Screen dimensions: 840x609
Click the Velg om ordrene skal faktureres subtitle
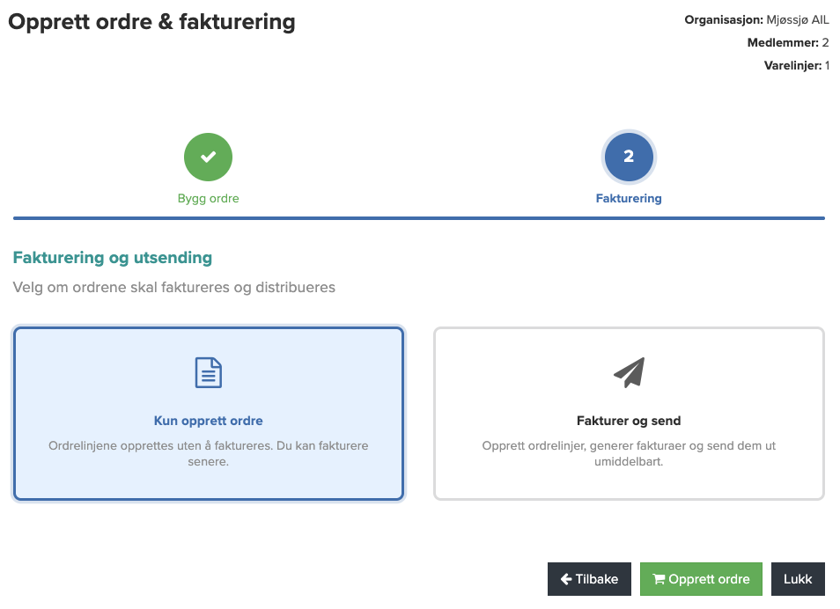[x=174, y=288]
